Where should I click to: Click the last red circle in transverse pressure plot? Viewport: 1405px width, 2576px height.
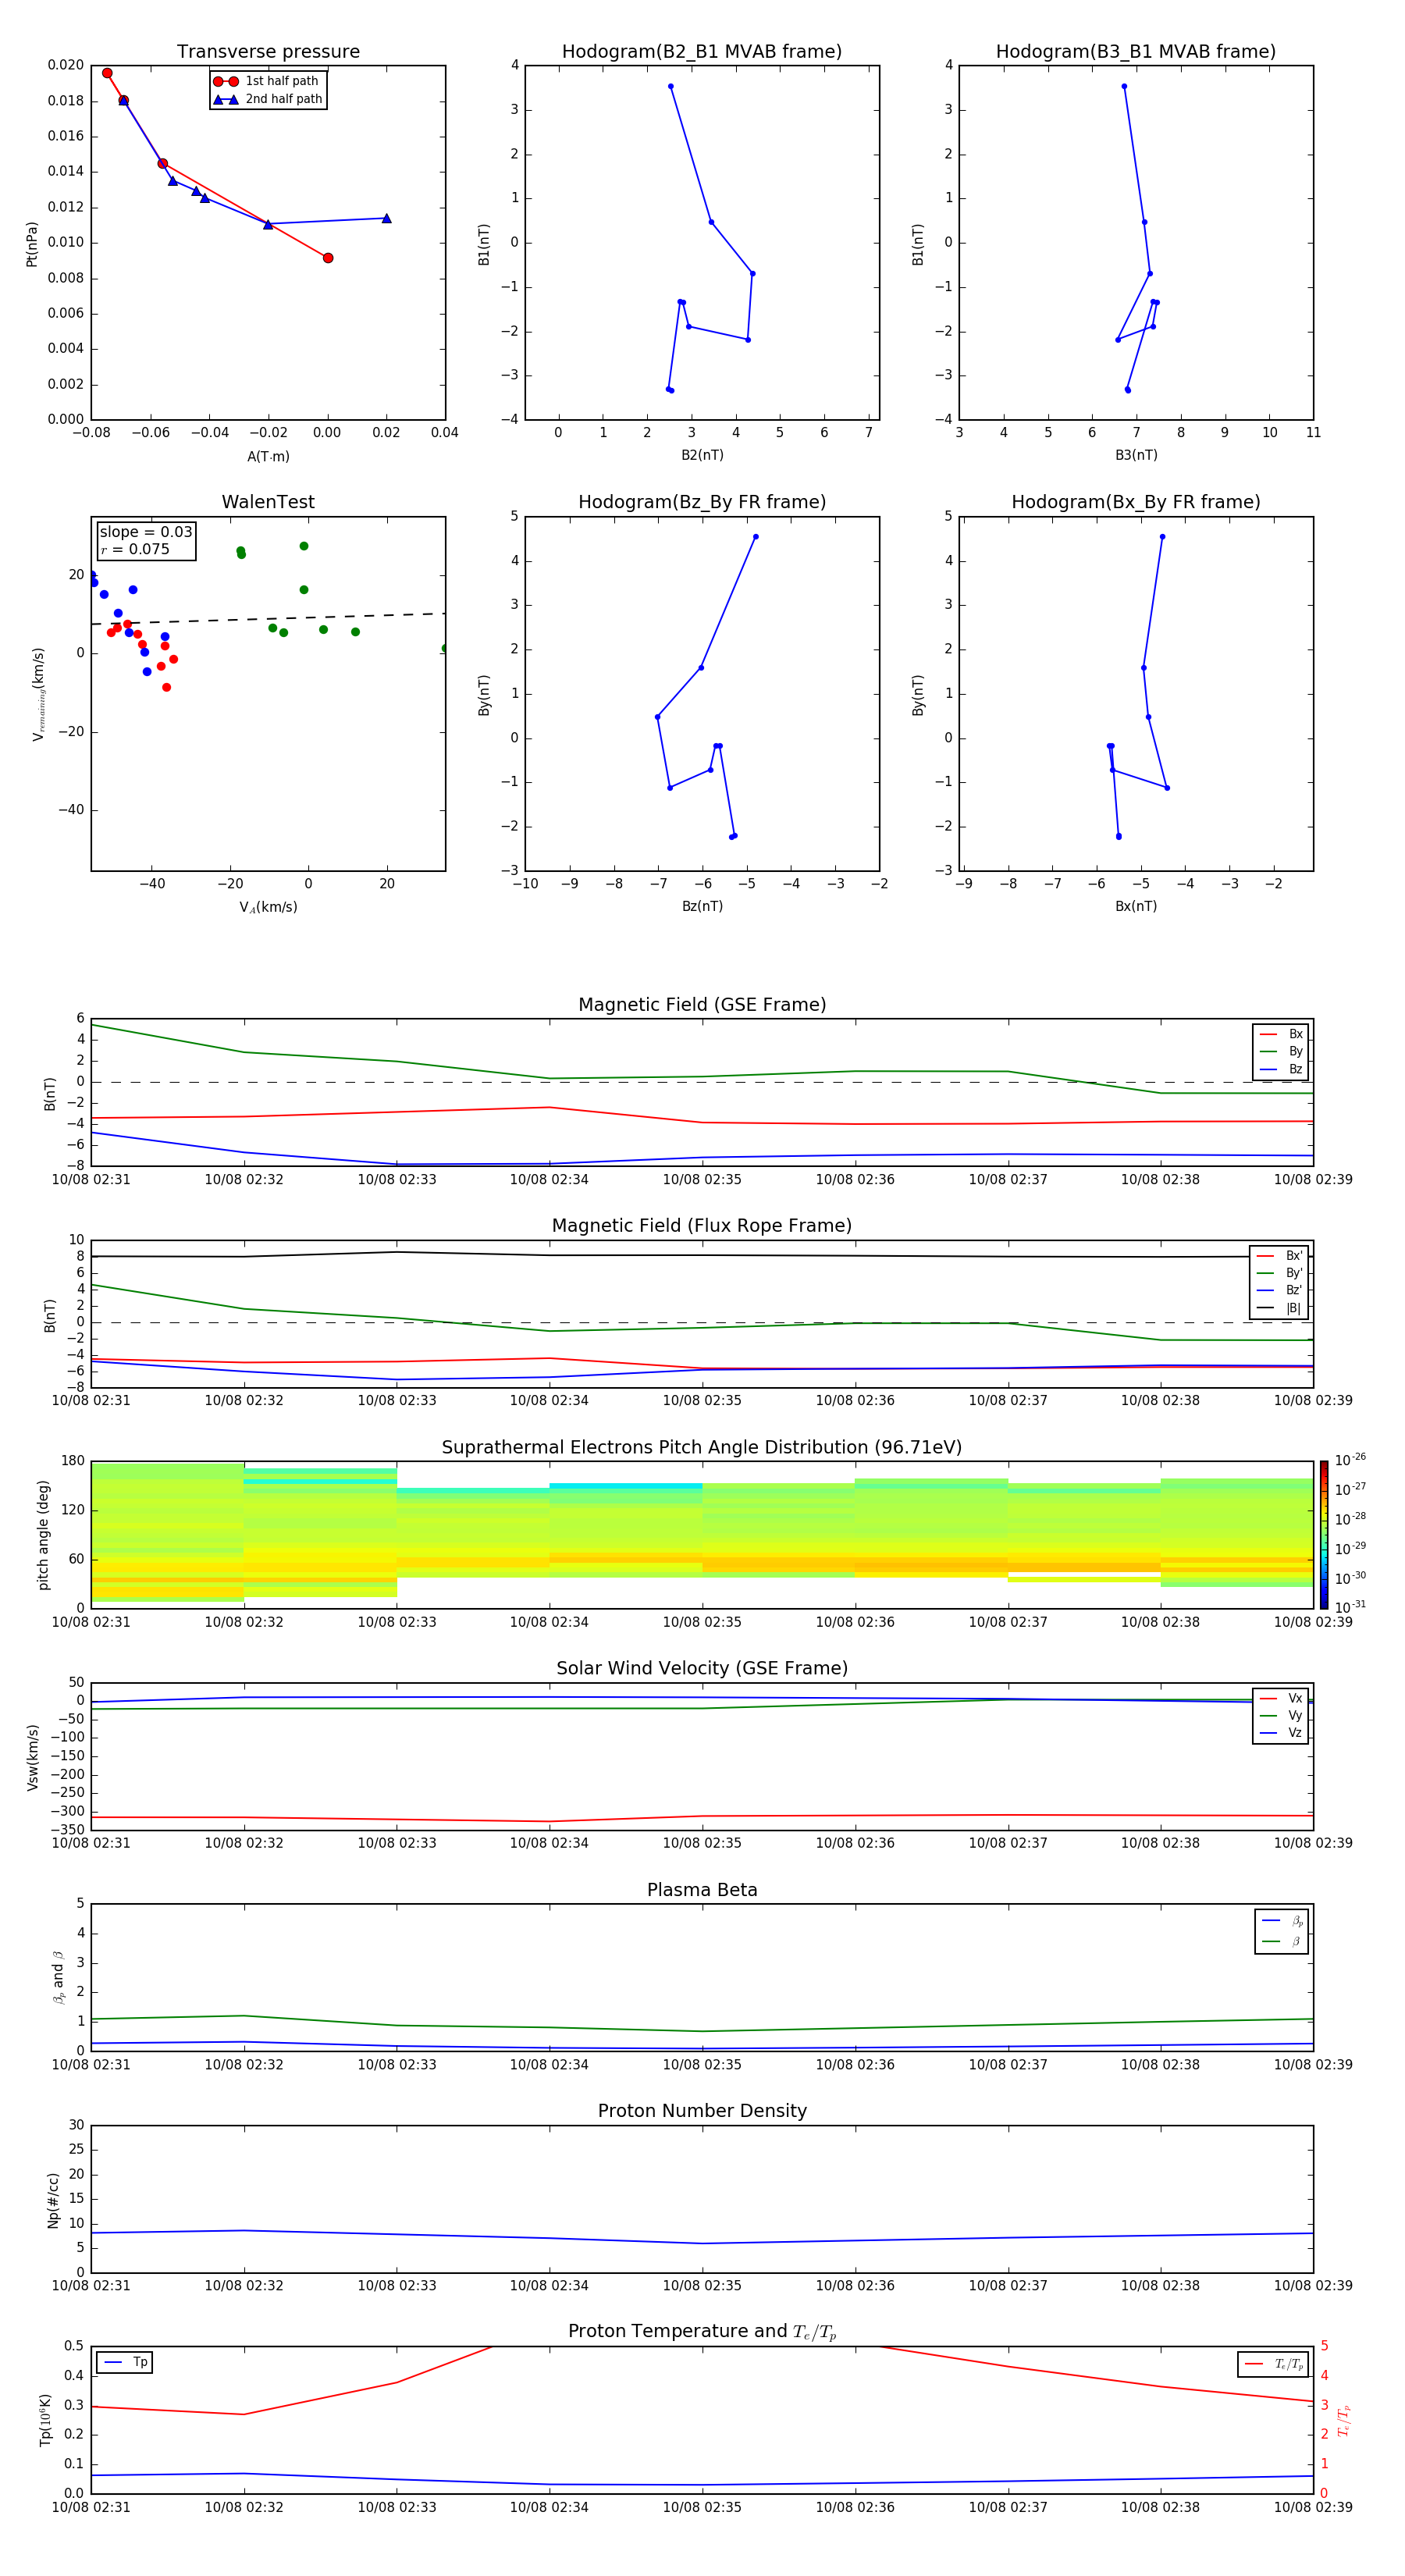coord(328,258)
